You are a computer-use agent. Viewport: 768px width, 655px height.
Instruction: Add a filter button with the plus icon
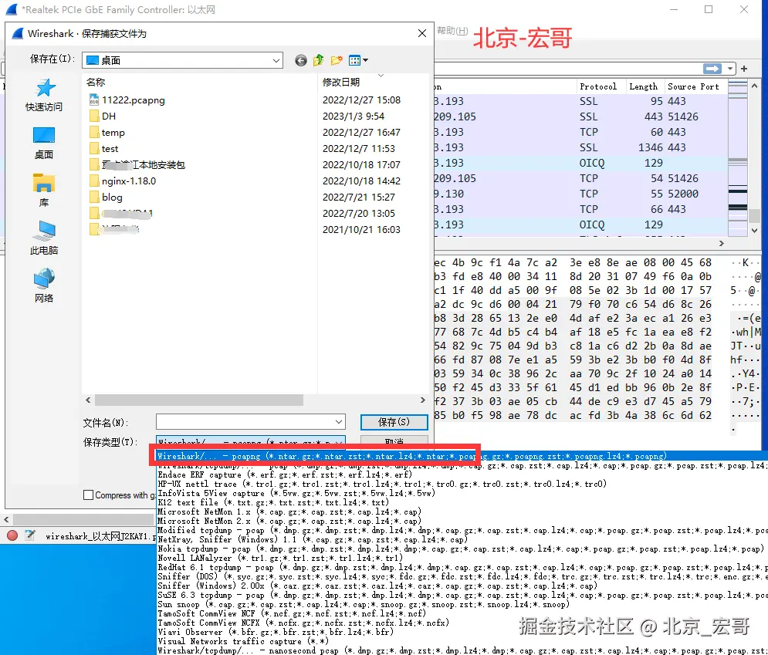[x=744, y=69]
